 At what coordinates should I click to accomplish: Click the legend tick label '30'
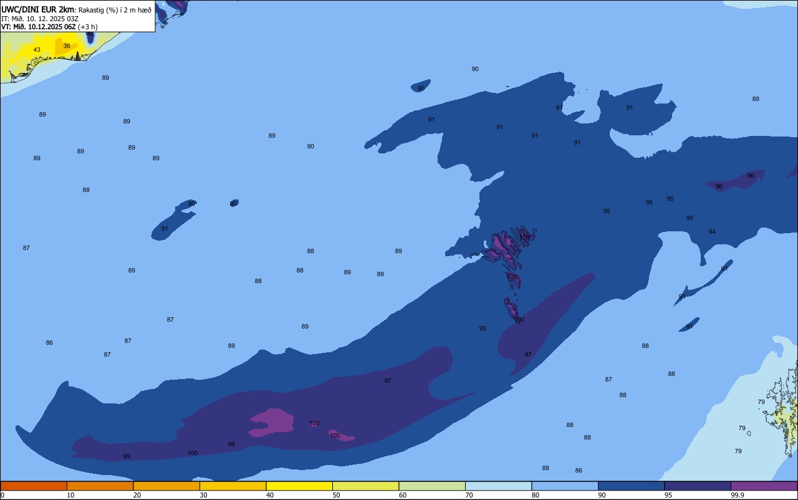pos(203,495)
